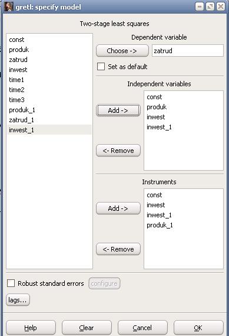Click Choose -> for dependent variable

click(x=122, y=51)
